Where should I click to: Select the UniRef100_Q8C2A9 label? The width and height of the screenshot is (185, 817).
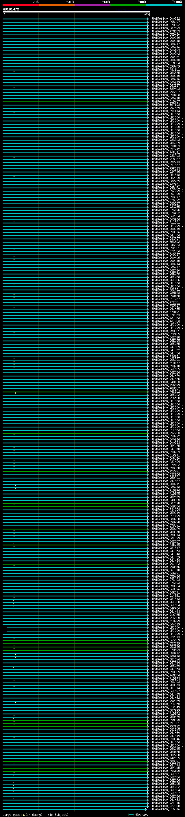pos(166,143)
